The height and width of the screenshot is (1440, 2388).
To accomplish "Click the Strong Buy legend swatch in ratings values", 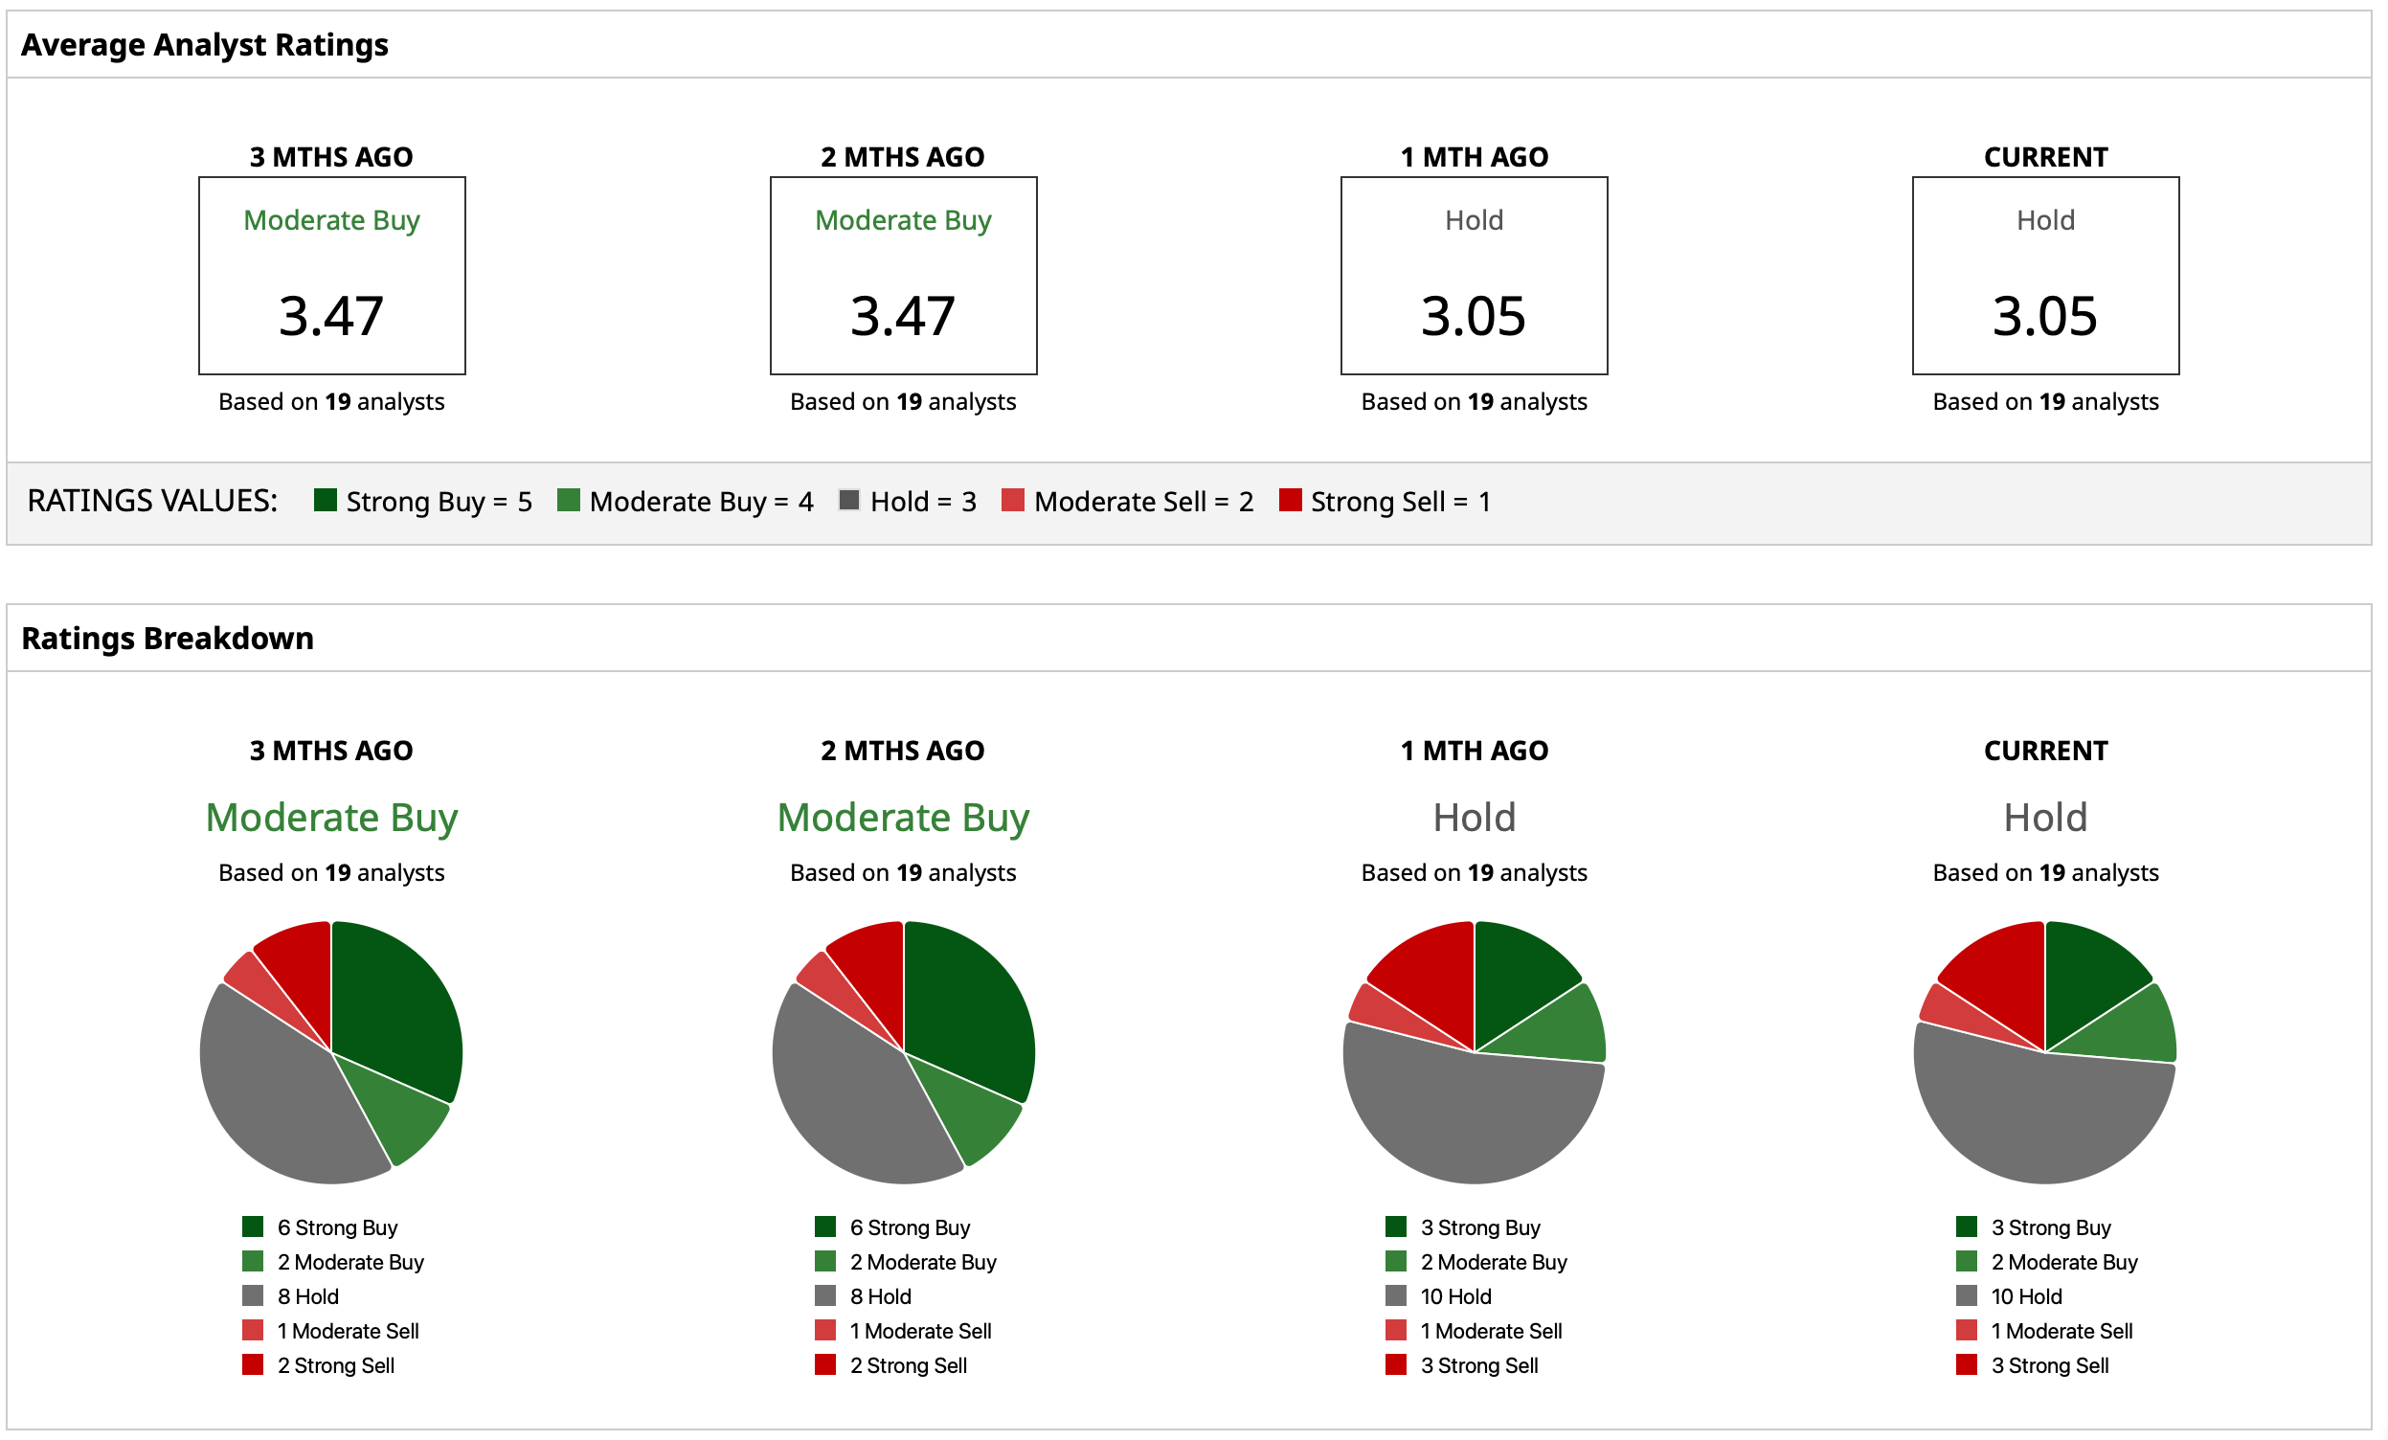I will point(326,500).
